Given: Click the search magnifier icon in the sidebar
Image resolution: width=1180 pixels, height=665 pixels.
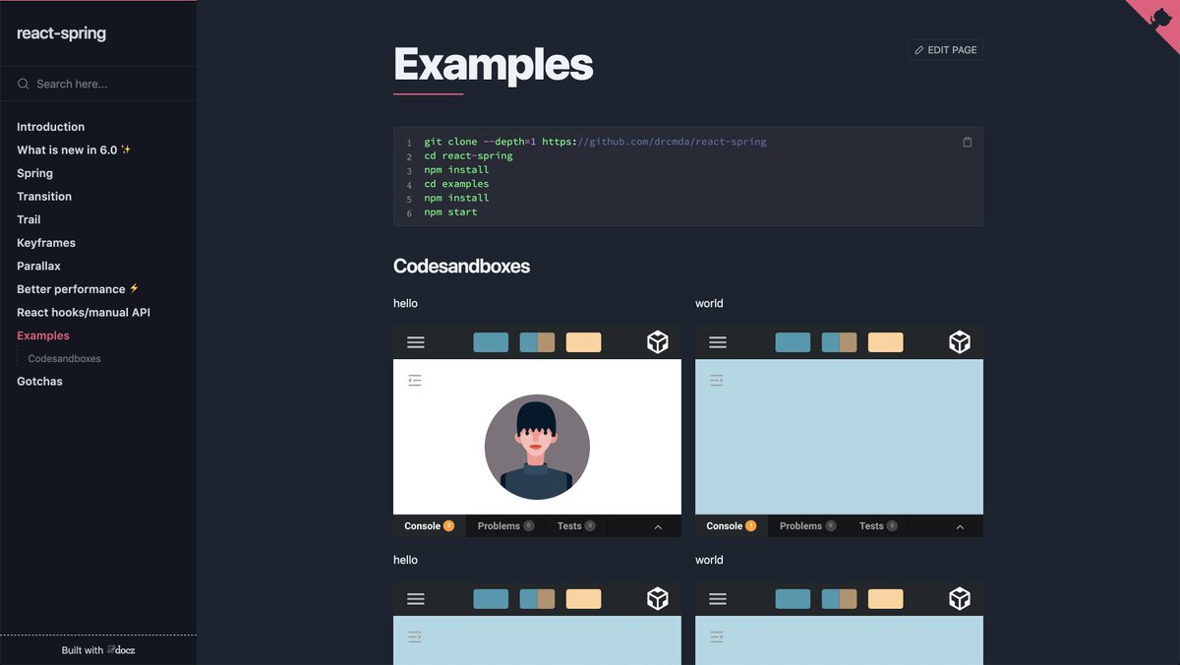Looking at the screenshot, I should click(23, 84).
